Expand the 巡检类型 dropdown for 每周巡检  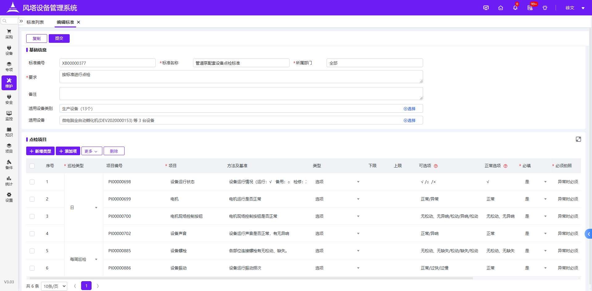point(96,259)
